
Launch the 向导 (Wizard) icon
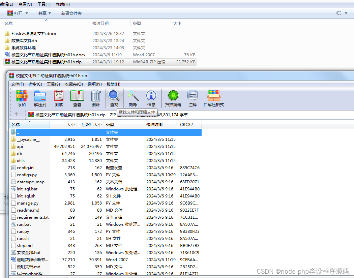(133, 98)
